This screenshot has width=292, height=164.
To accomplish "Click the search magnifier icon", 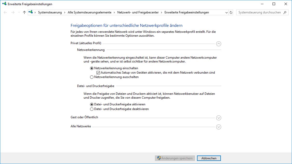I will (x=285, y=12).
